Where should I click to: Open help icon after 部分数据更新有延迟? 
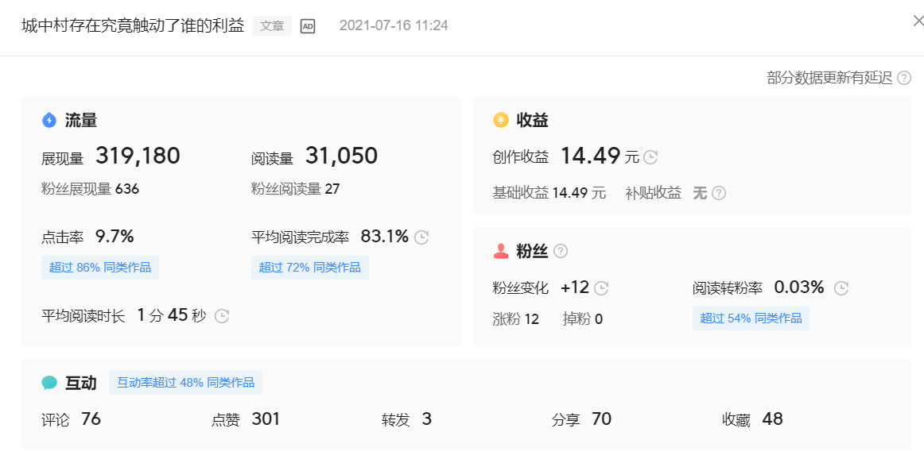904,78
